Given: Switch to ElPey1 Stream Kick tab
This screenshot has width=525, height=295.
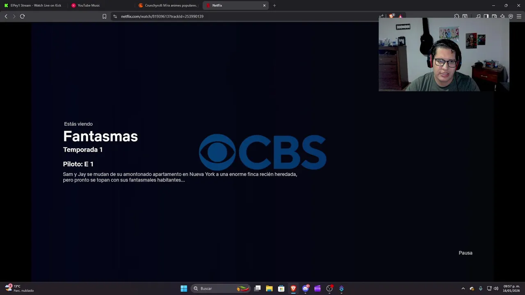Looking at the screenshot, I should click(34, 5).
